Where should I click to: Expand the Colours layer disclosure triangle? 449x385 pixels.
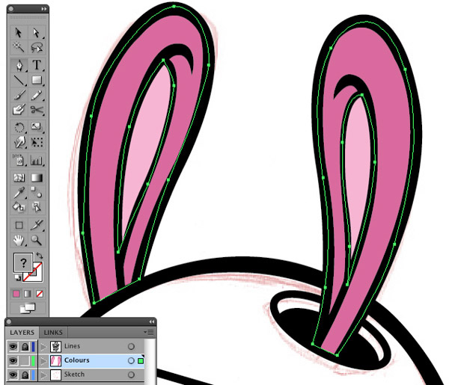tap(43, 361)
